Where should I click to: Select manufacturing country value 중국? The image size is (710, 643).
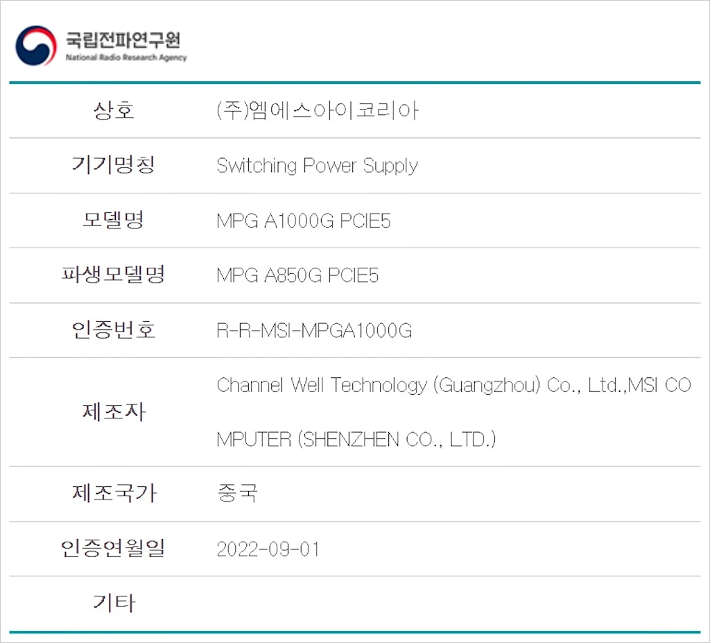(x=237, y=493)
